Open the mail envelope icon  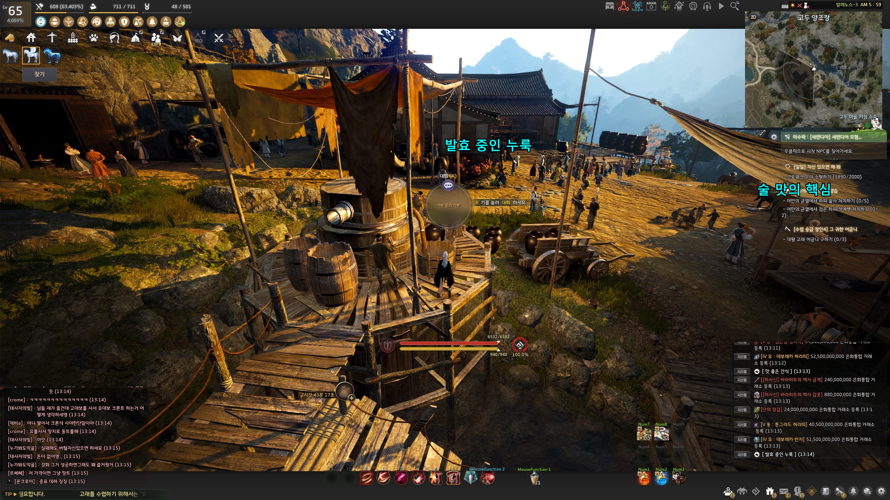coord(784,491)
